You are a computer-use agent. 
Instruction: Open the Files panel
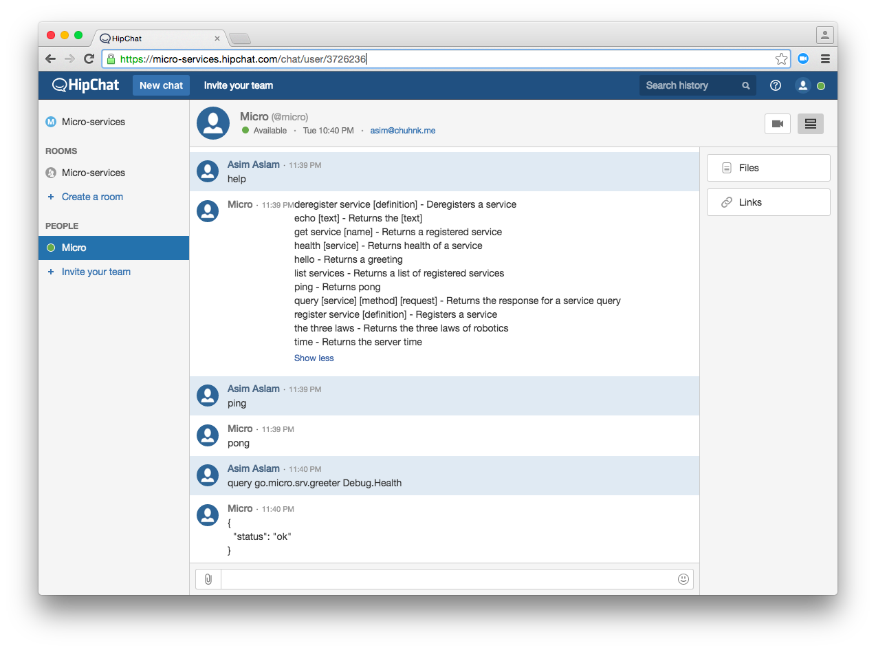[769, 168]
